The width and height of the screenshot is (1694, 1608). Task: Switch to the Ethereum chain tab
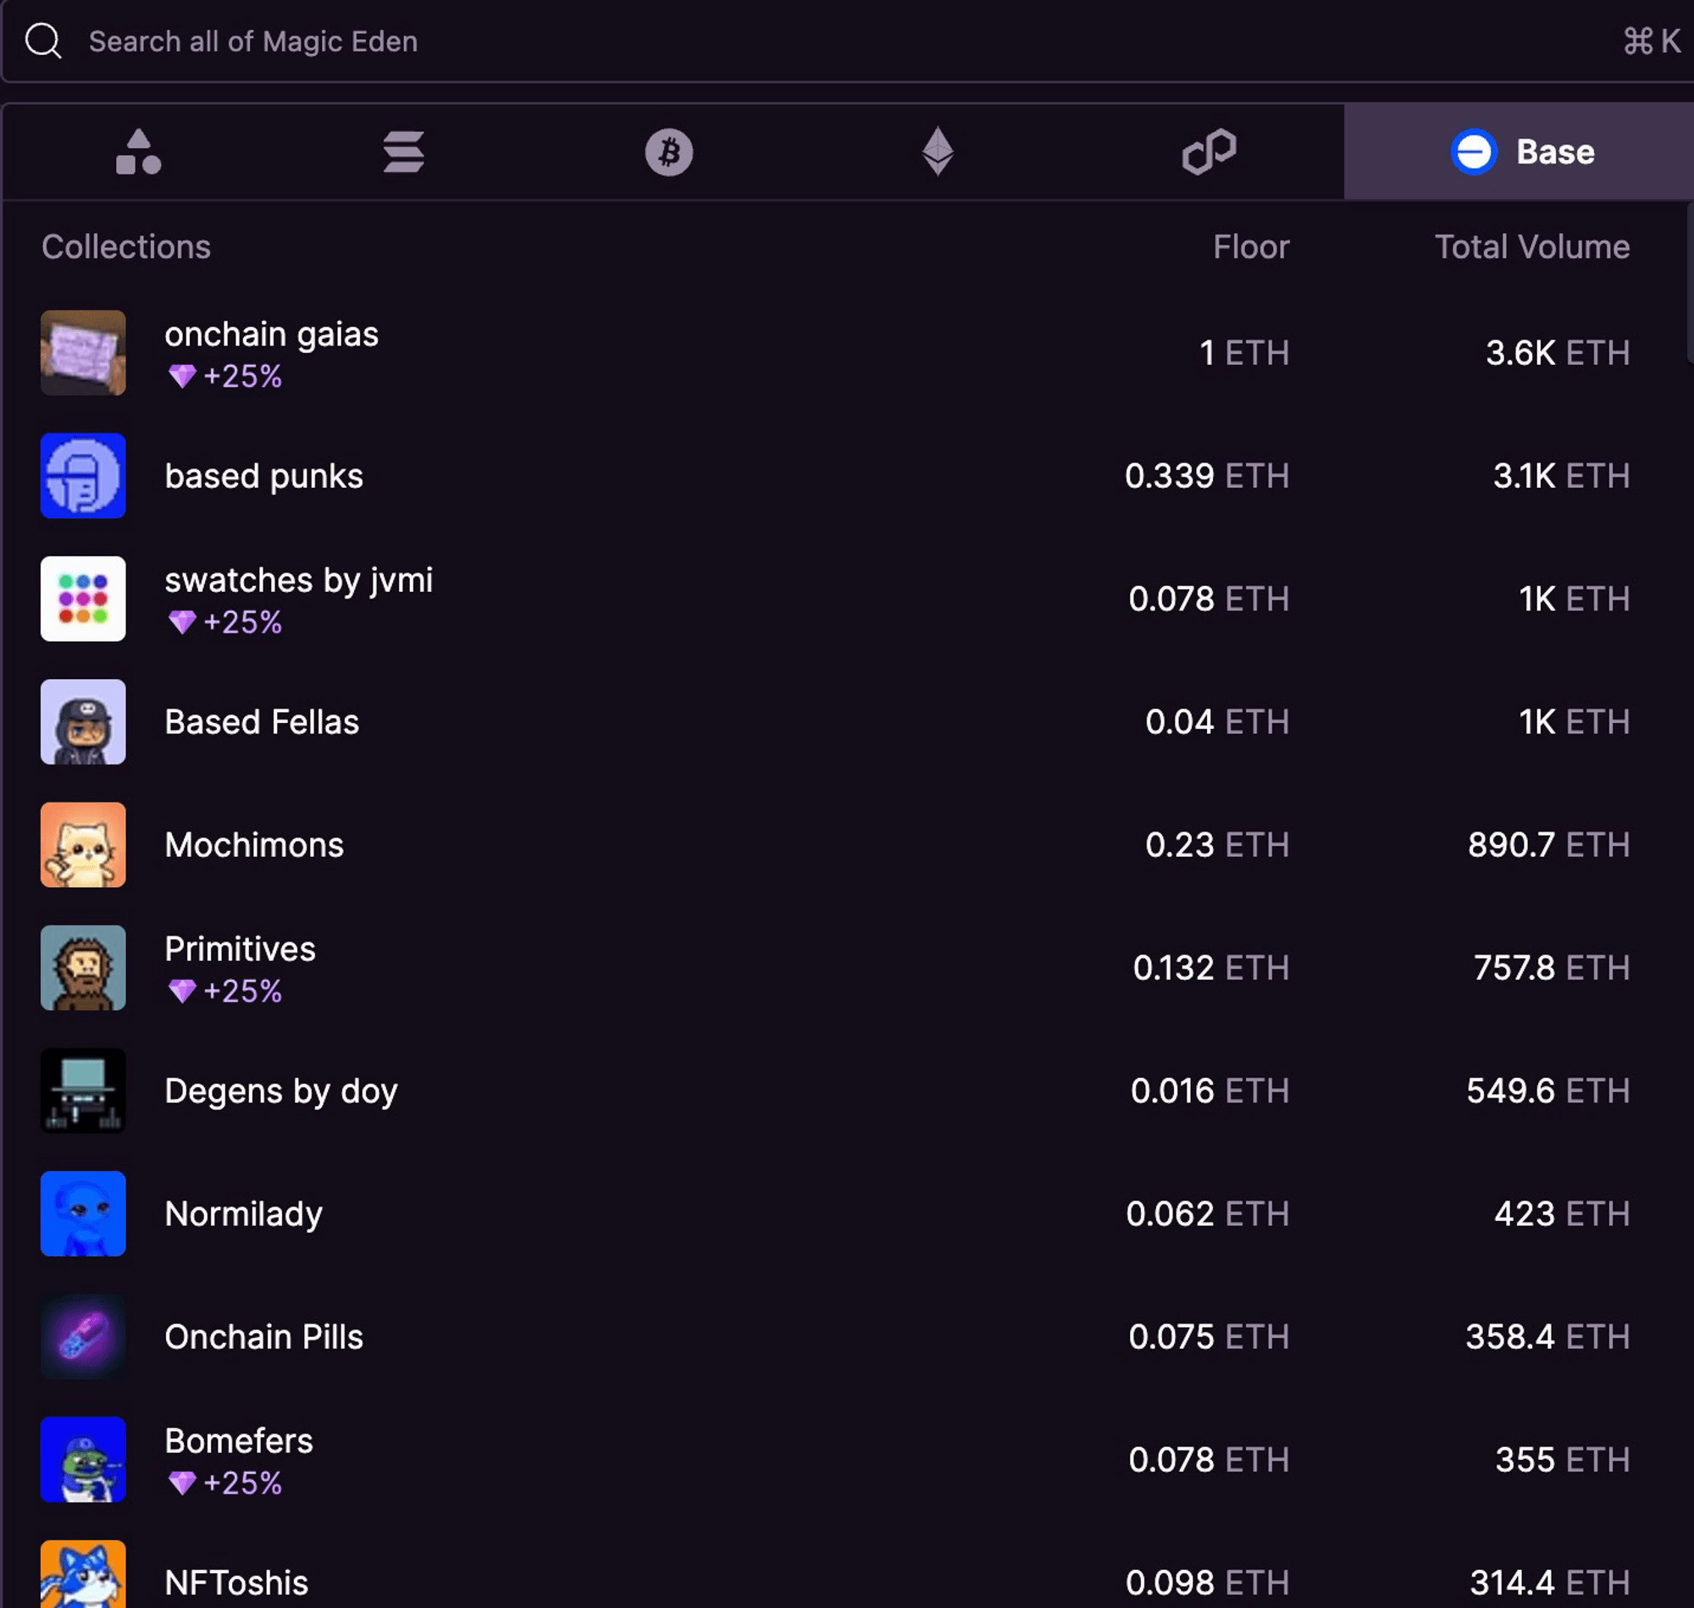[x=938, y=152]
